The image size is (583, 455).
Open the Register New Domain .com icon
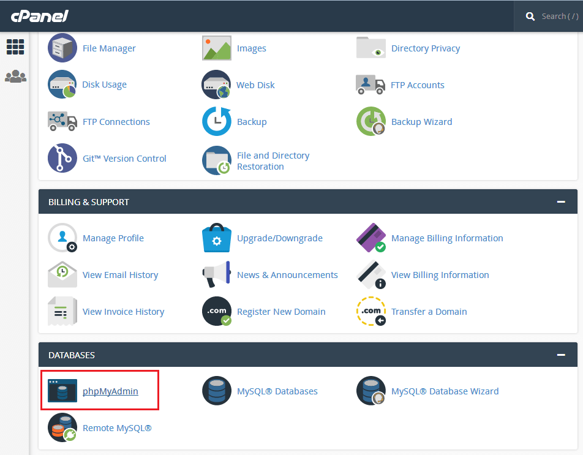click(217, 311)
